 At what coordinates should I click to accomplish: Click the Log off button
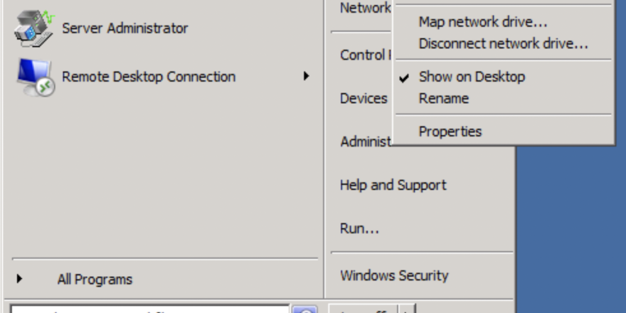(364, 309)
